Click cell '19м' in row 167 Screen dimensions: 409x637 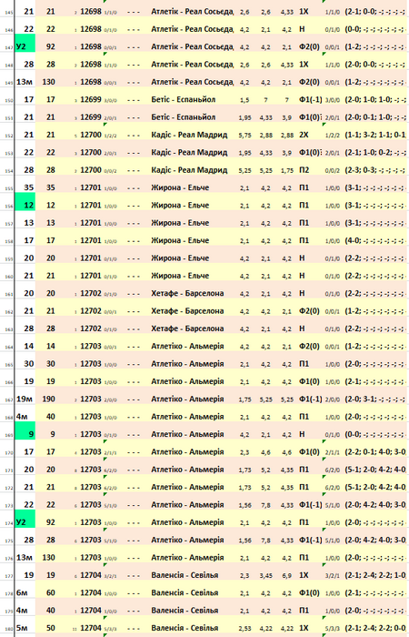point(25,399)
